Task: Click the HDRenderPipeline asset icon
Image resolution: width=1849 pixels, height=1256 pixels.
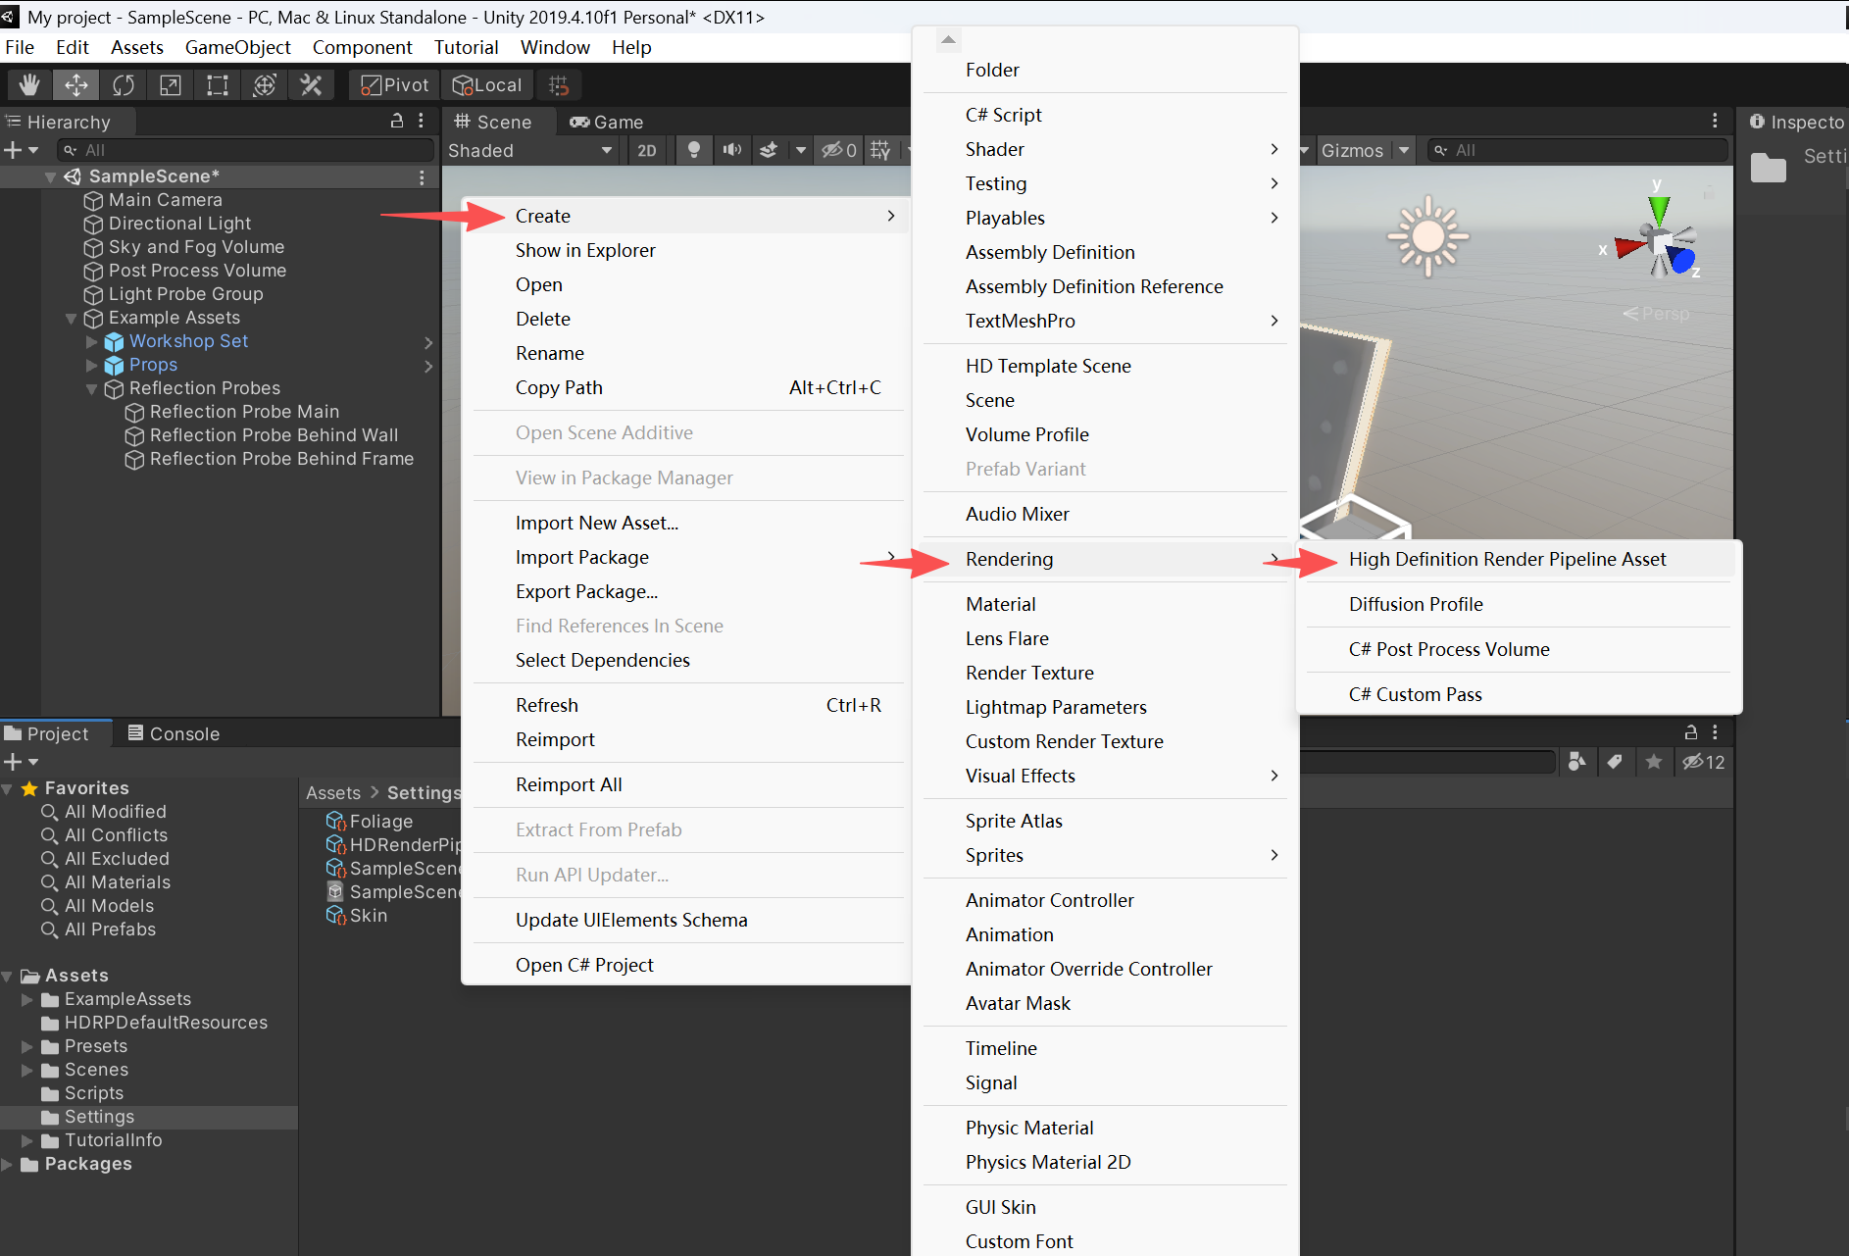Action: pyautogui.click(x=335, y=844)
